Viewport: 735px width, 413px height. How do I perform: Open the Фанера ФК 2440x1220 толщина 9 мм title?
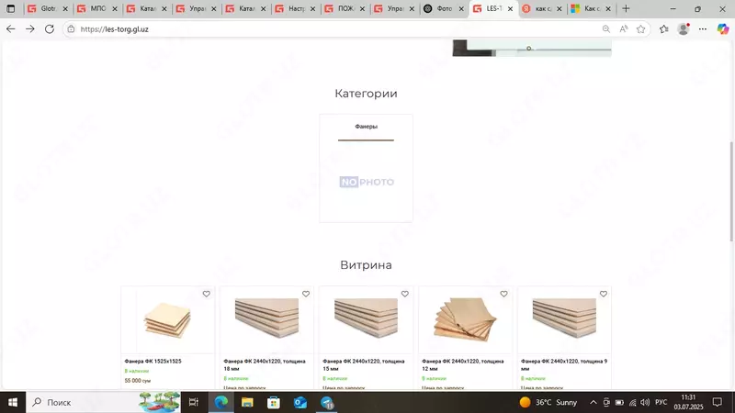coord(564,364)
